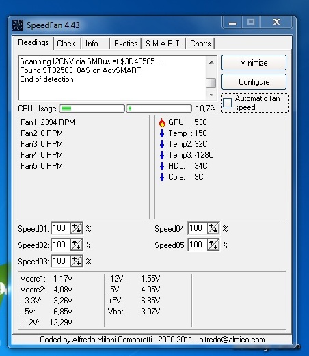
Task: Minimize SpeedFan via title bar button
Action: [232, 23]
